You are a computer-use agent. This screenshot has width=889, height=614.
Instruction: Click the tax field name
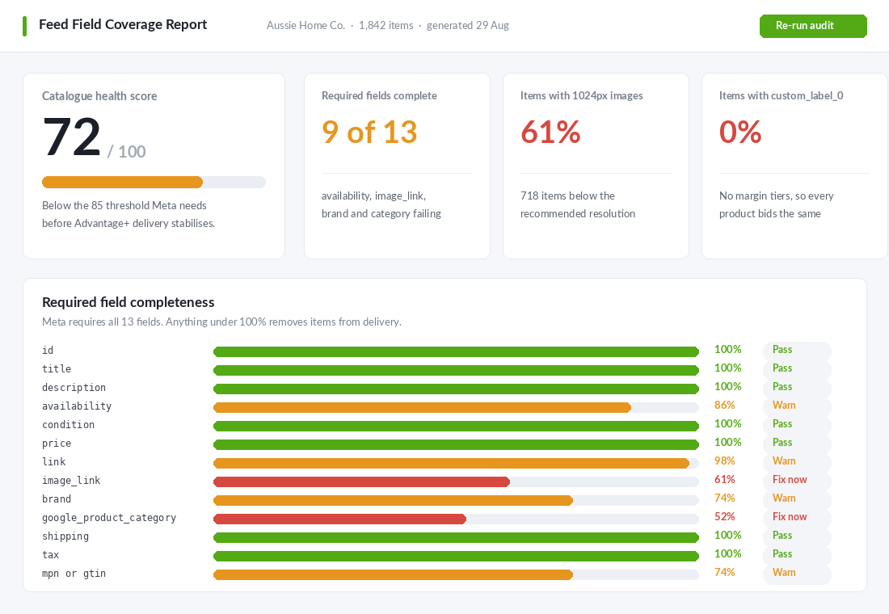point(50,555)
